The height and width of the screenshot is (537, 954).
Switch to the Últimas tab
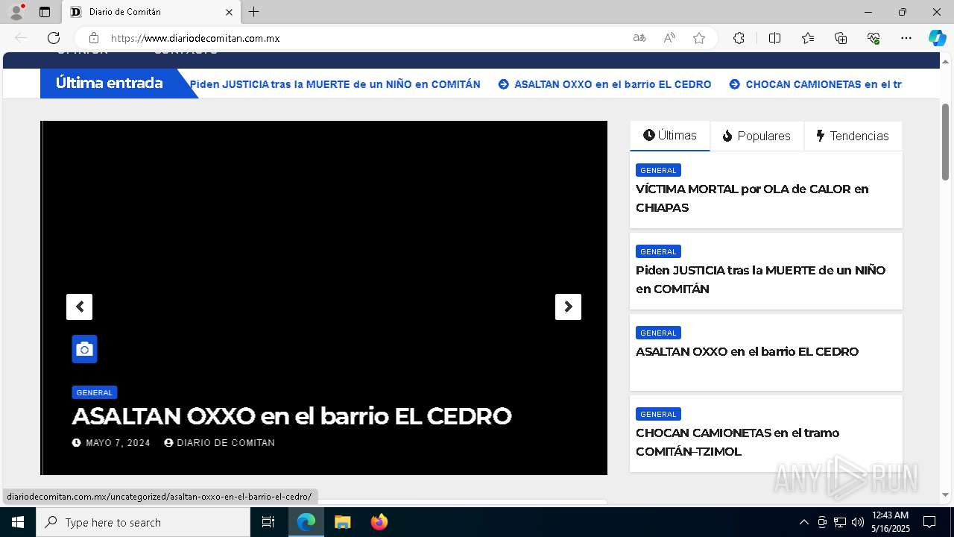pyautogui.click(x=670, y=136)
